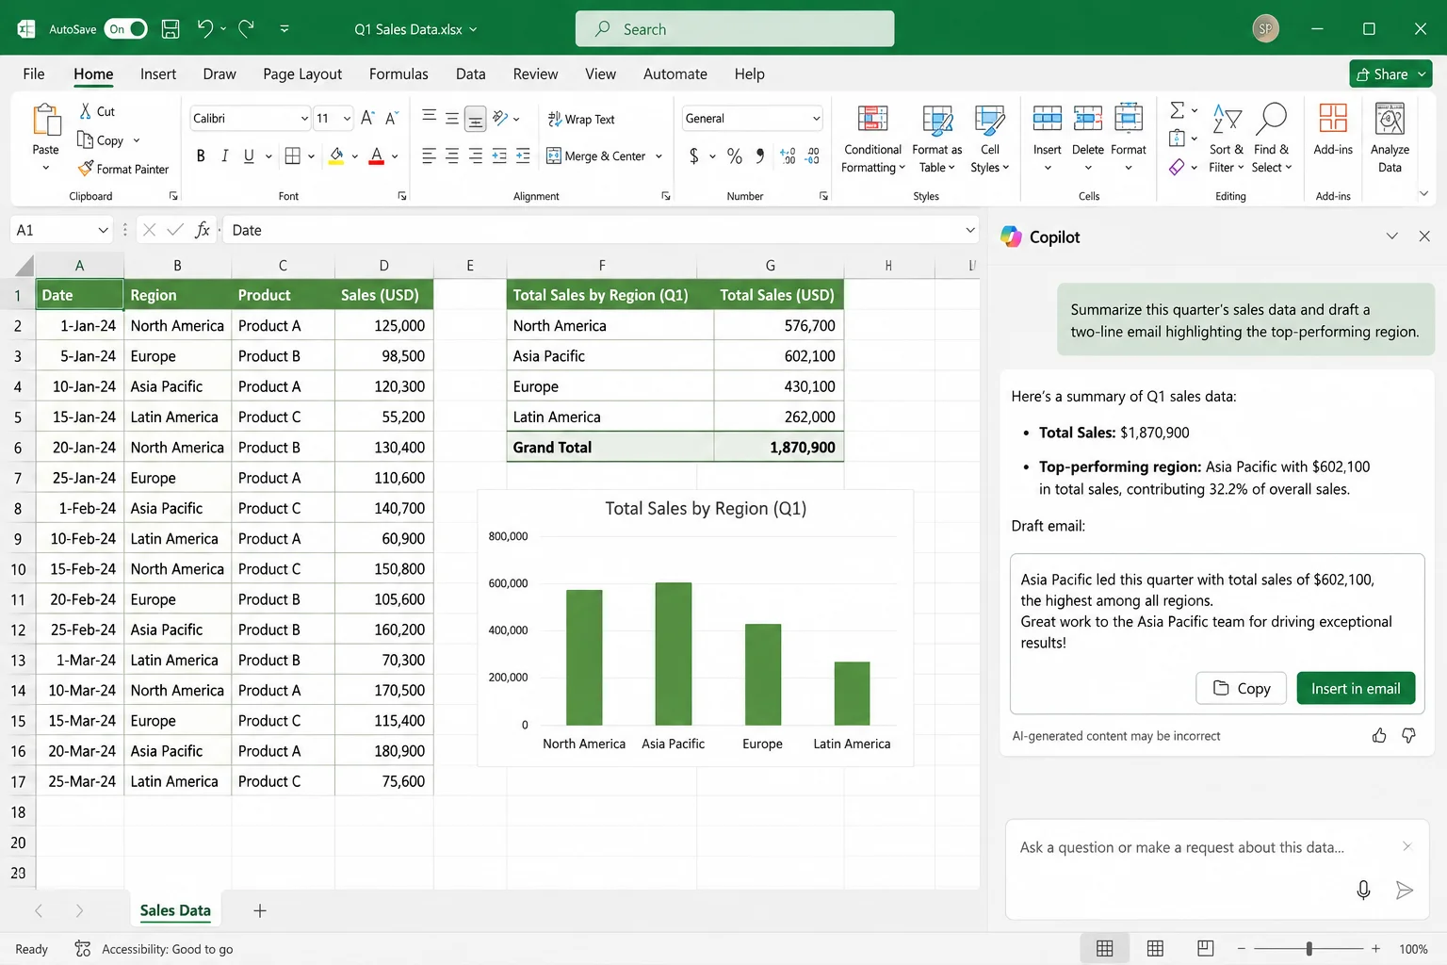Click thumbs down on Copilot response

1408,735
